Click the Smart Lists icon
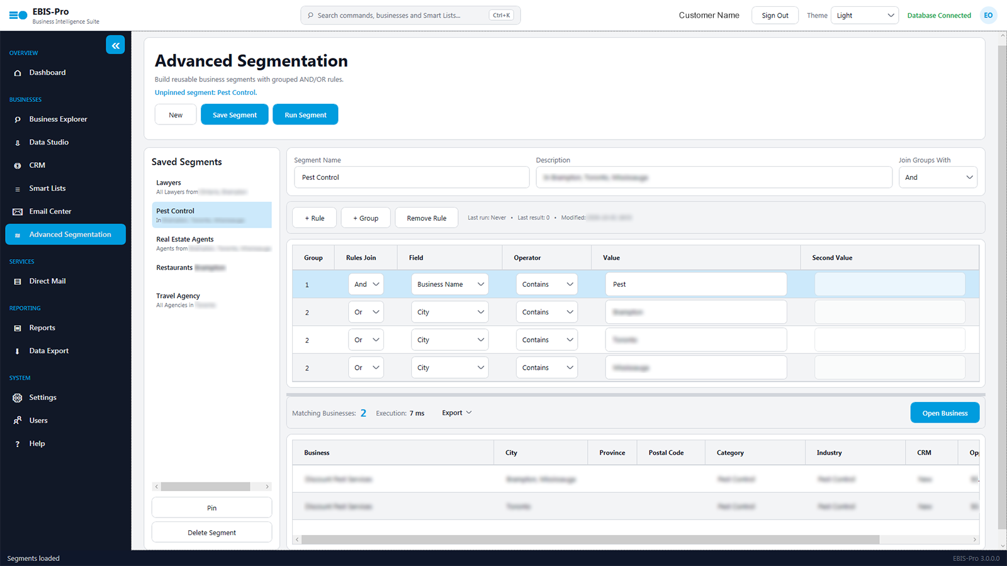 (18, 189)
